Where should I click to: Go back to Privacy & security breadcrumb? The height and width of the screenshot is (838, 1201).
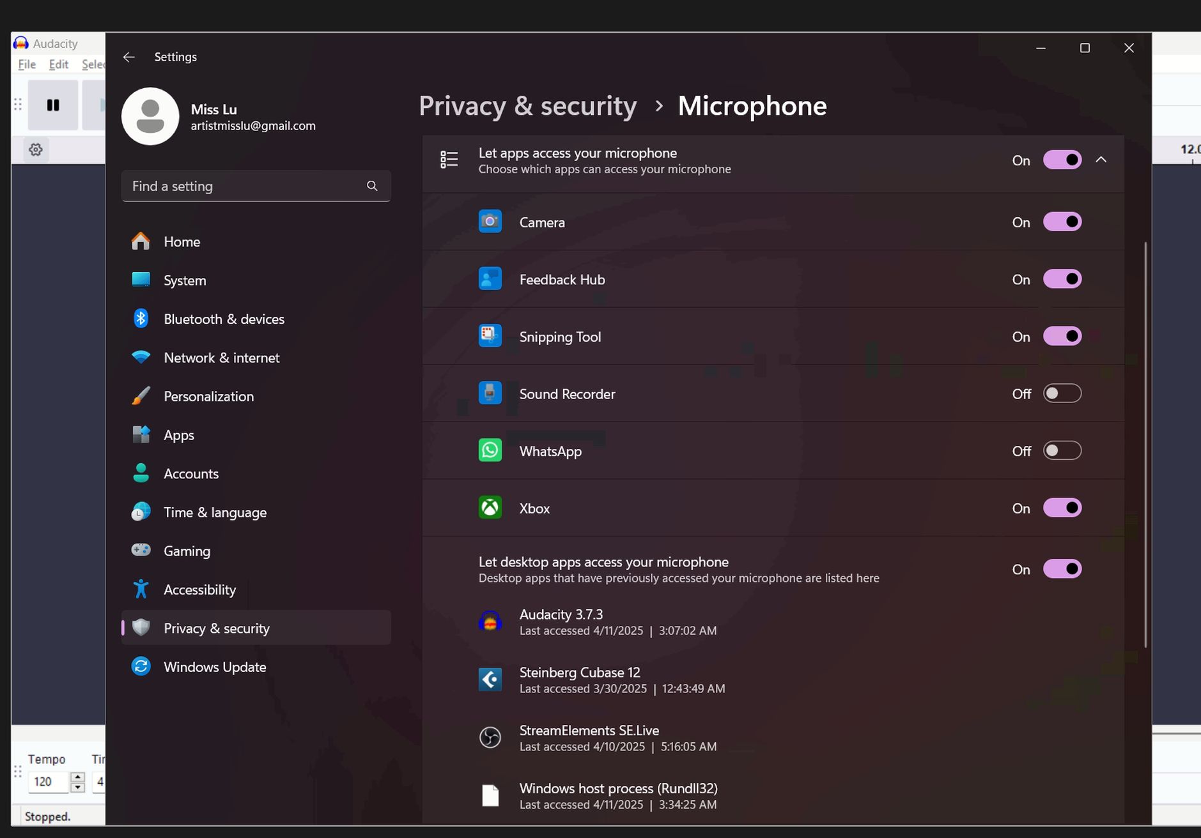528,106
